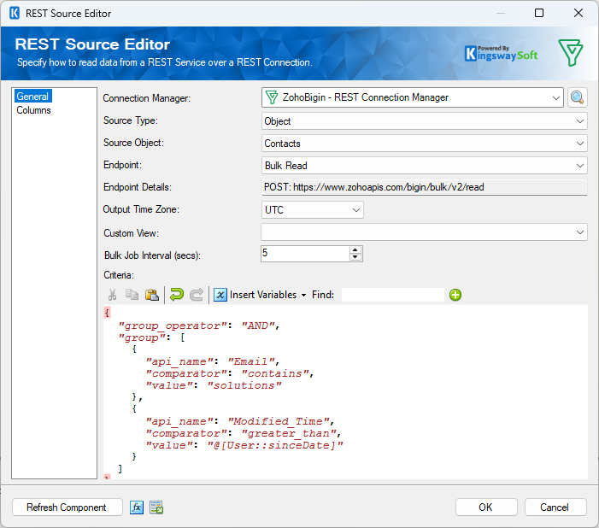Click the KingswaySoft logo in banner
Image resolution: width=599 pixels, height=528 pixels.
[x=502, y=54]
